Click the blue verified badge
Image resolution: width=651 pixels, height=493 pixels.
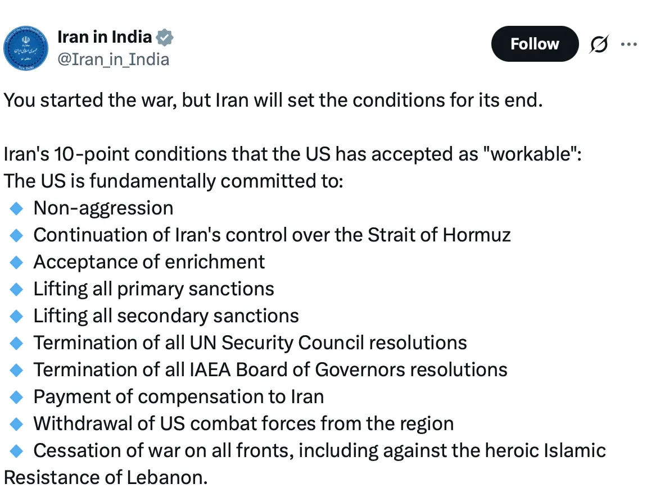[x=164, y=36]
